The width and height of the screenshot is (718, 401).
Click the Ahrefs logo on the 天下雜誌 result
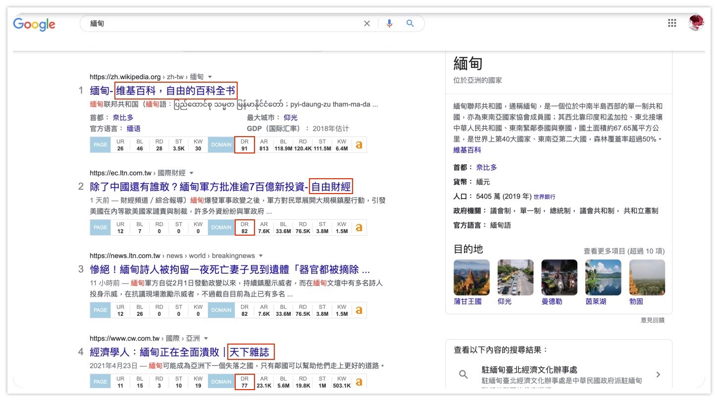click(x=360, y=381)
